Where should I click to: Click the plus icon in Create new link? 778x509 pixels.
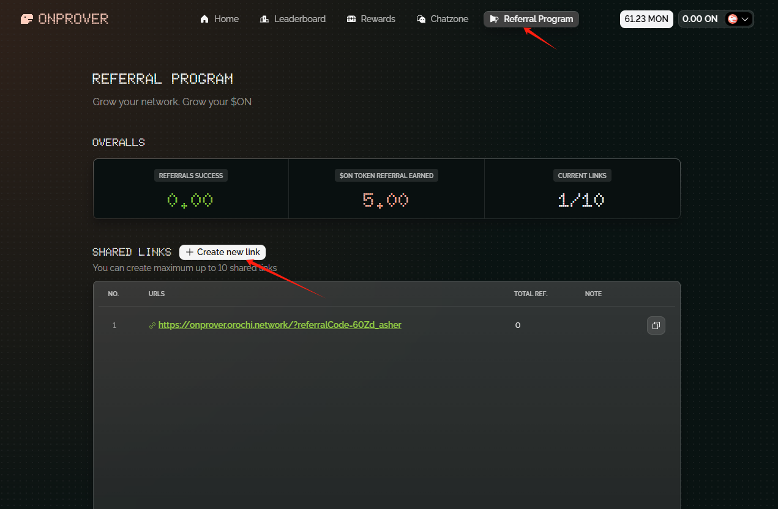click(x=190, y=252)
